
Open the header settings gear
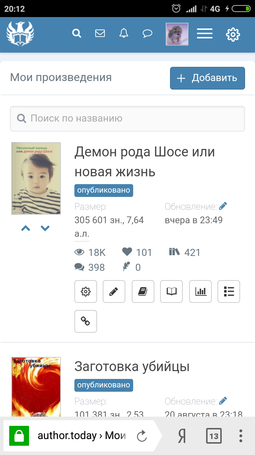tap(233, 34)
